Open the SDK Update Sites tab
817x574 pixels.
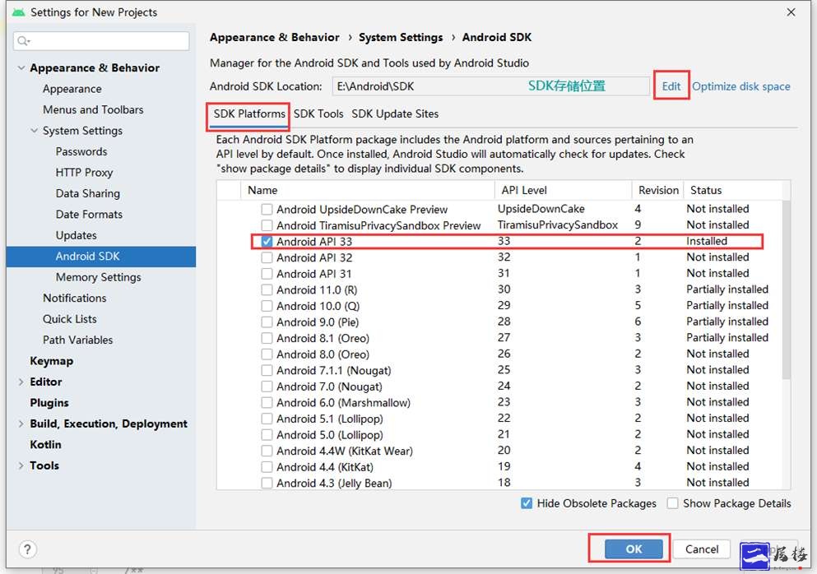[x=395, y=114]
